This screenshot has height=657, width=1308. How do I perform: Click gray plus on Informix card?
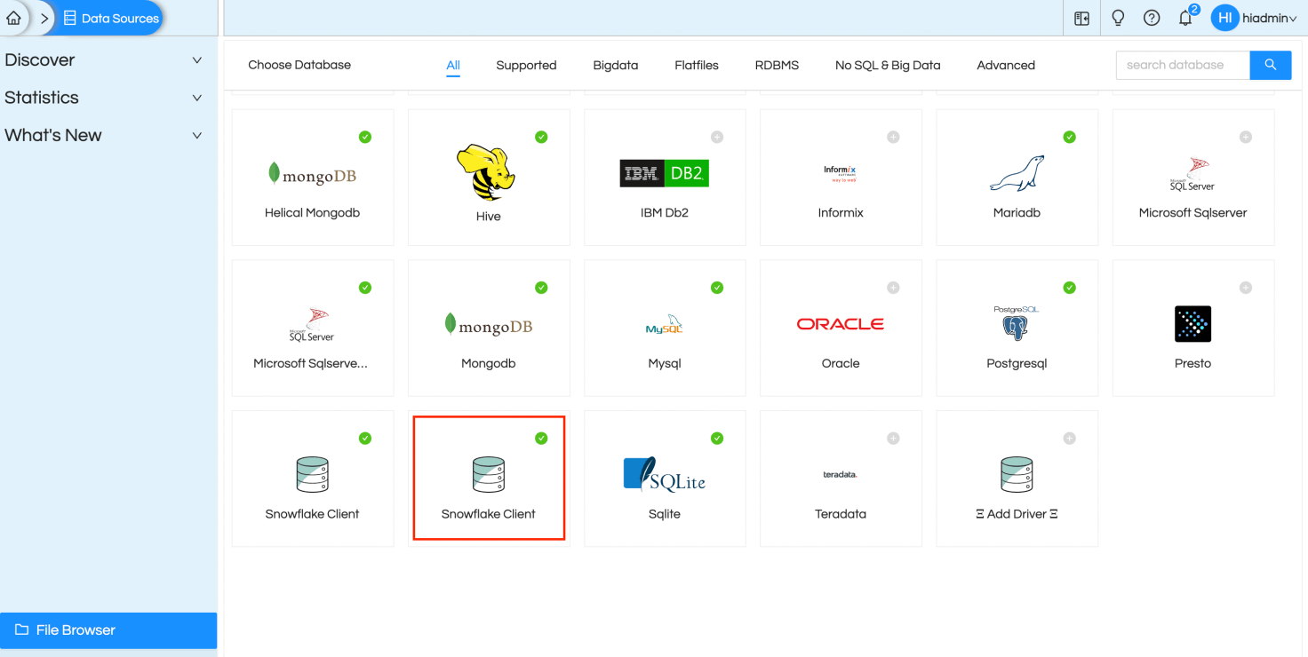pos(893,137)
